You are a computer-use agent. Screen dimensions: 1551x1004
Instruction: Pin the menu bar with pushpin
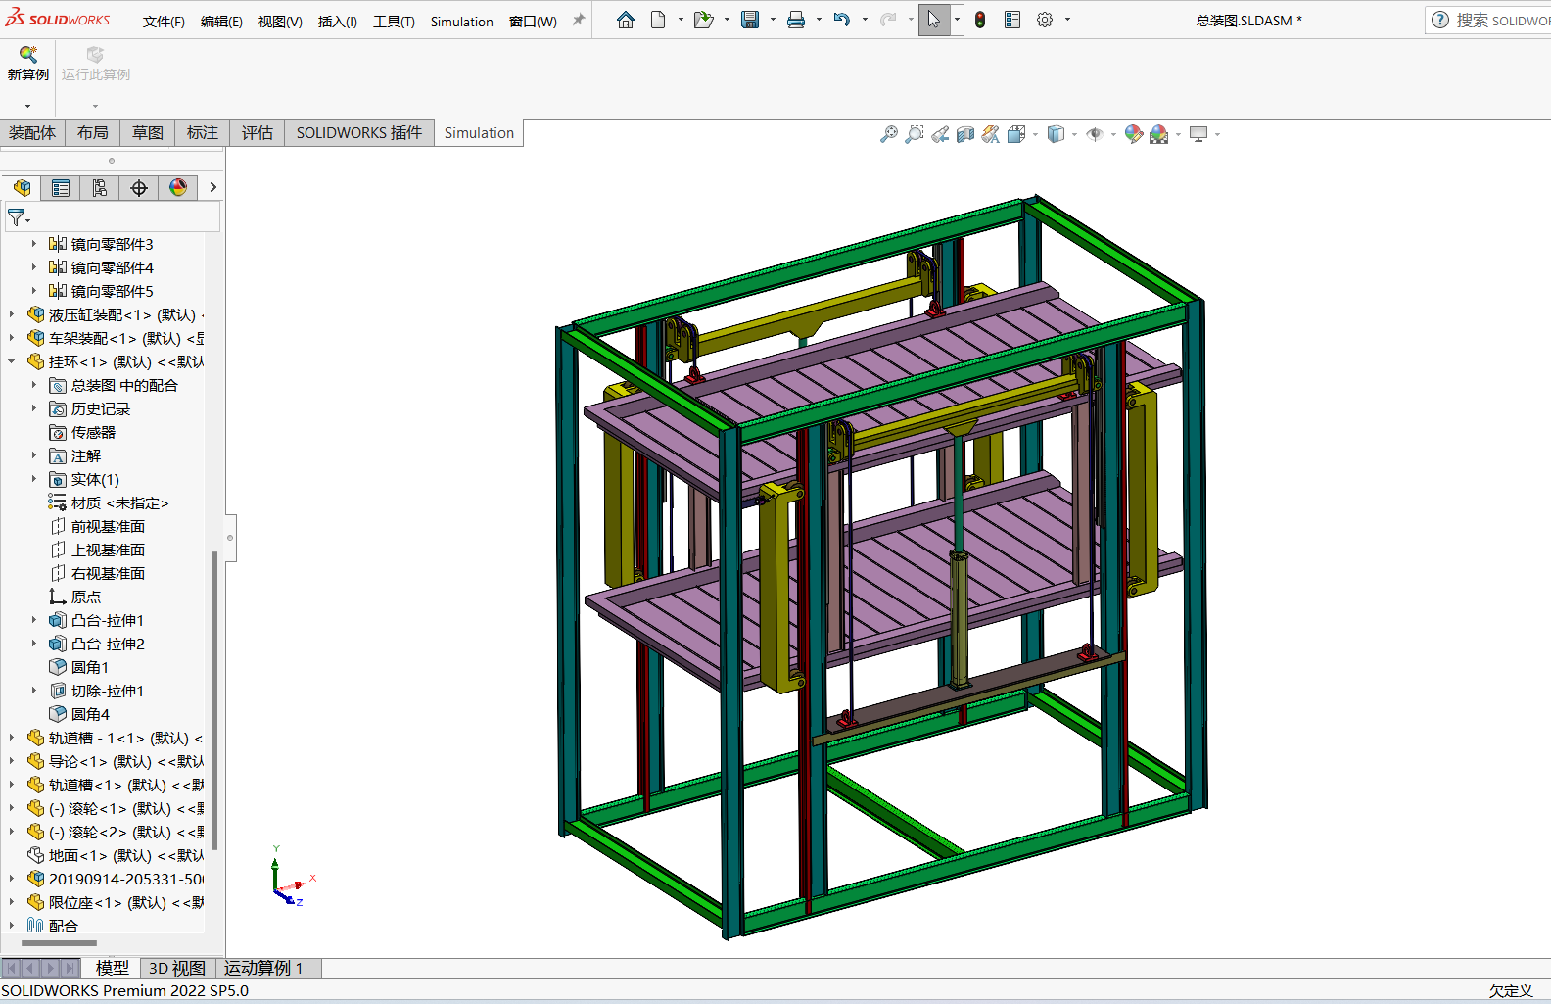click(579, 20)
